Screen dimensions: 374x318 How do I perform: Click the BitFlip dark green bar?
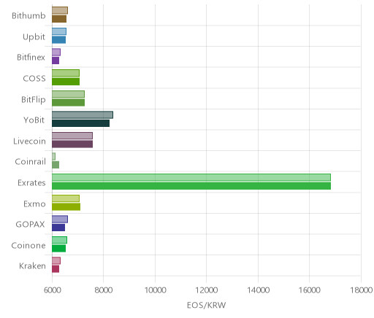click(68, 103)
